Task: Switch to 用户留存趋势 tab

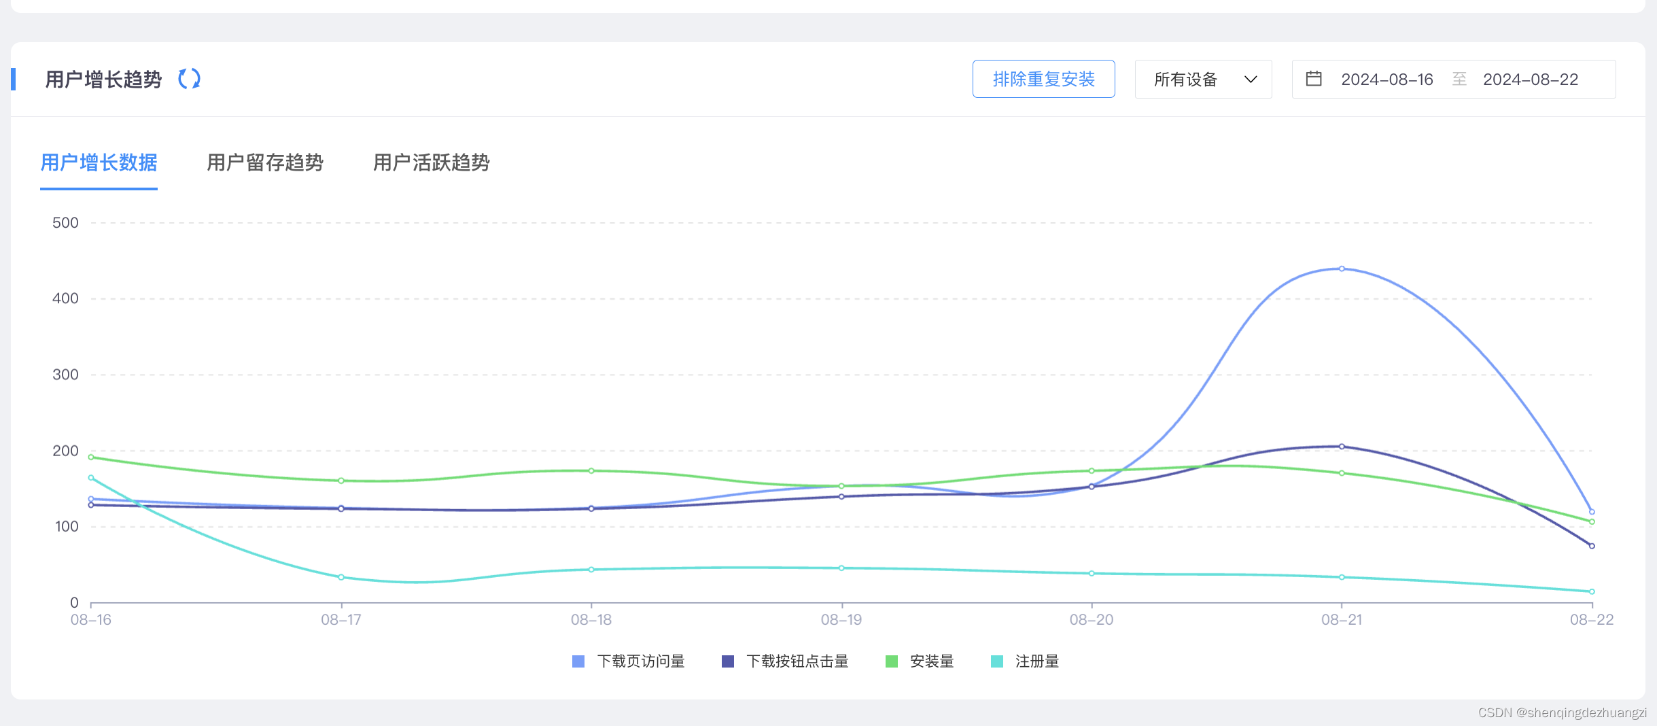Action: 265,162
